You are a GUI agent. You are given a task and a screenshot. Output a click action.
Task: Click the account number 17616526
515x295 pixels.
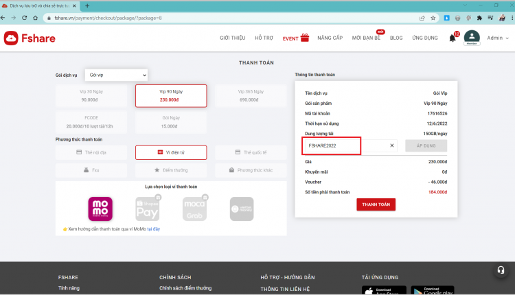tap(437, 113)
